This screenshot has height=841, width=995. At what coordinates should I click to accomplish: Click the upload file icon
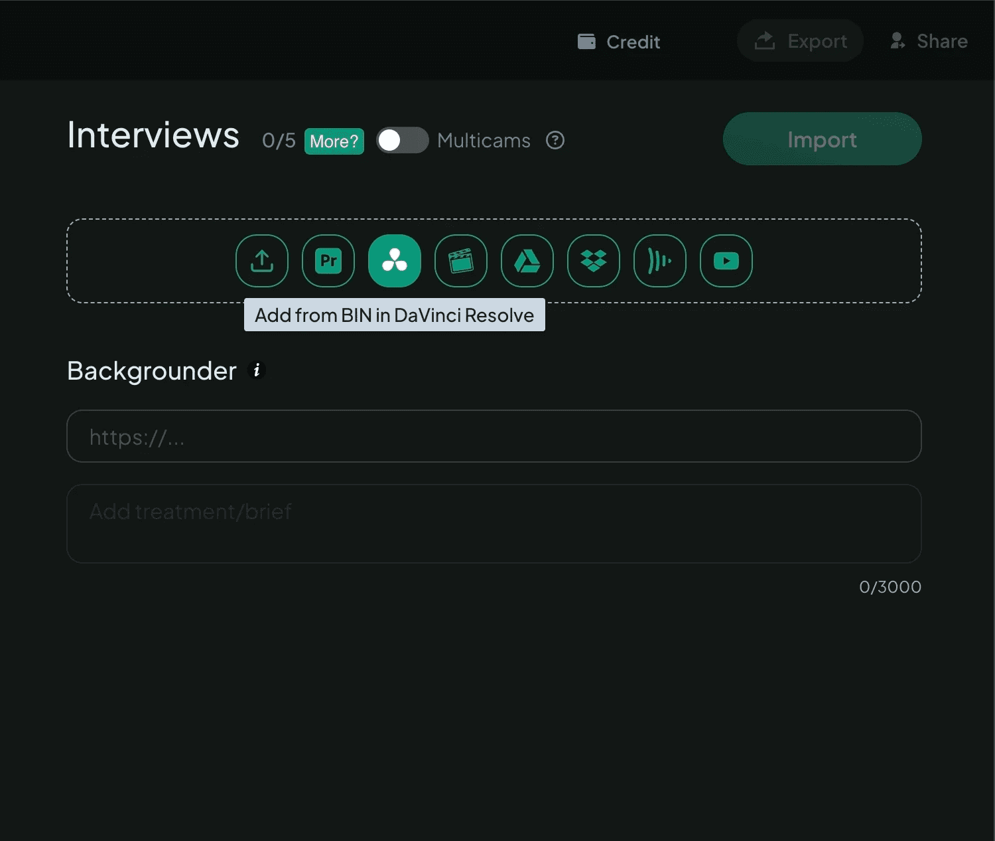[x=262, y=261]
